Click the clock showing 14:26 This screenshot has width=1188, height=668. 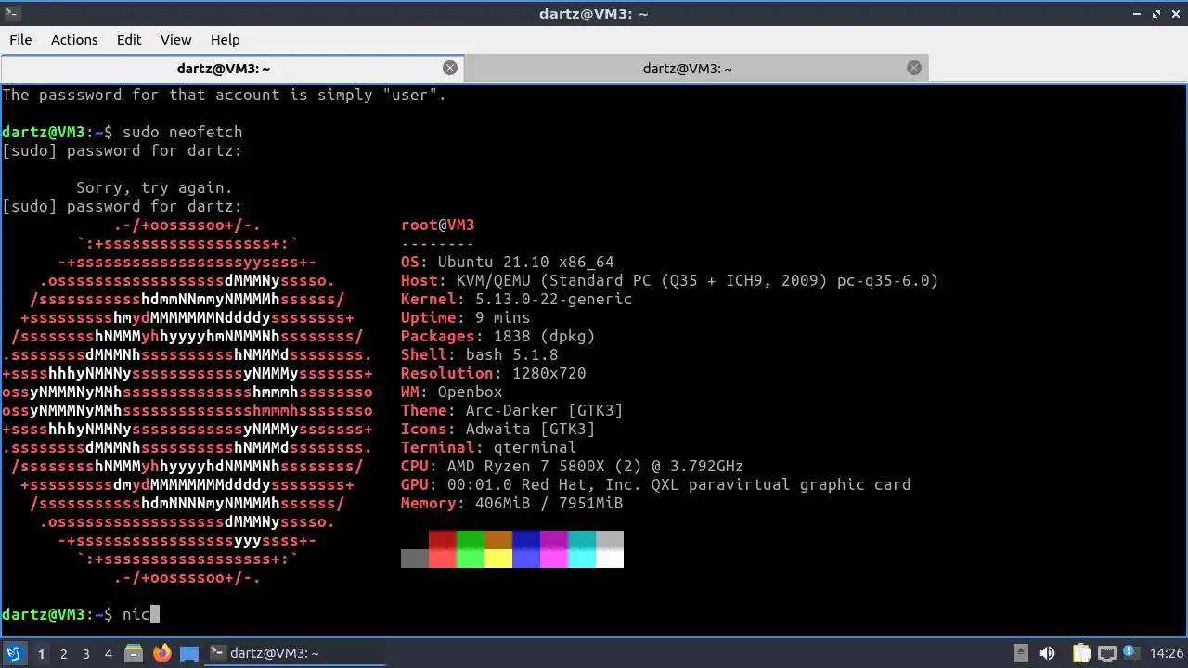pos(1167,653)
